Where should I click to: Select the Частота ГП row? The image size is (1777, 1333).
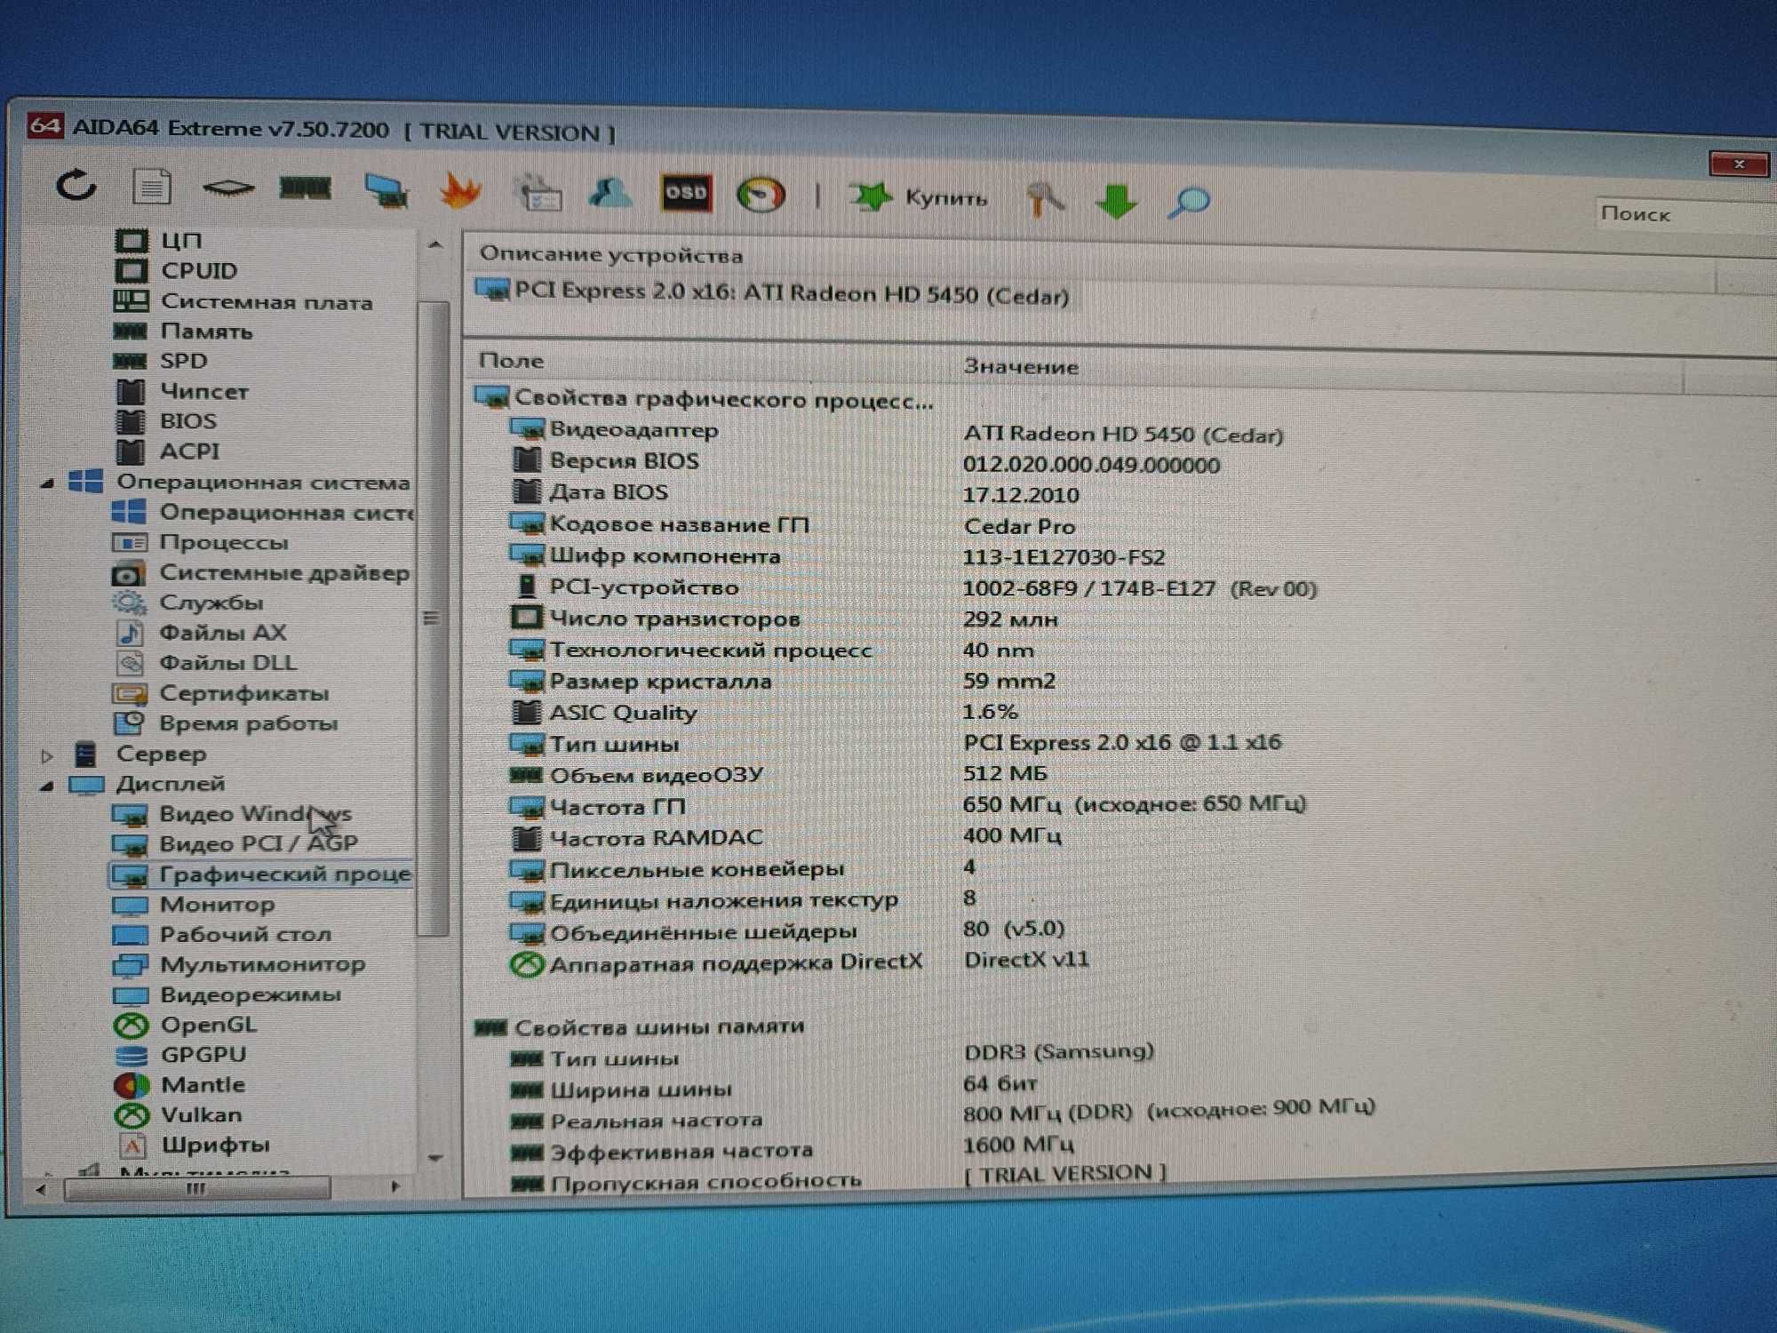pyautogui.click(x=908, y=806)
